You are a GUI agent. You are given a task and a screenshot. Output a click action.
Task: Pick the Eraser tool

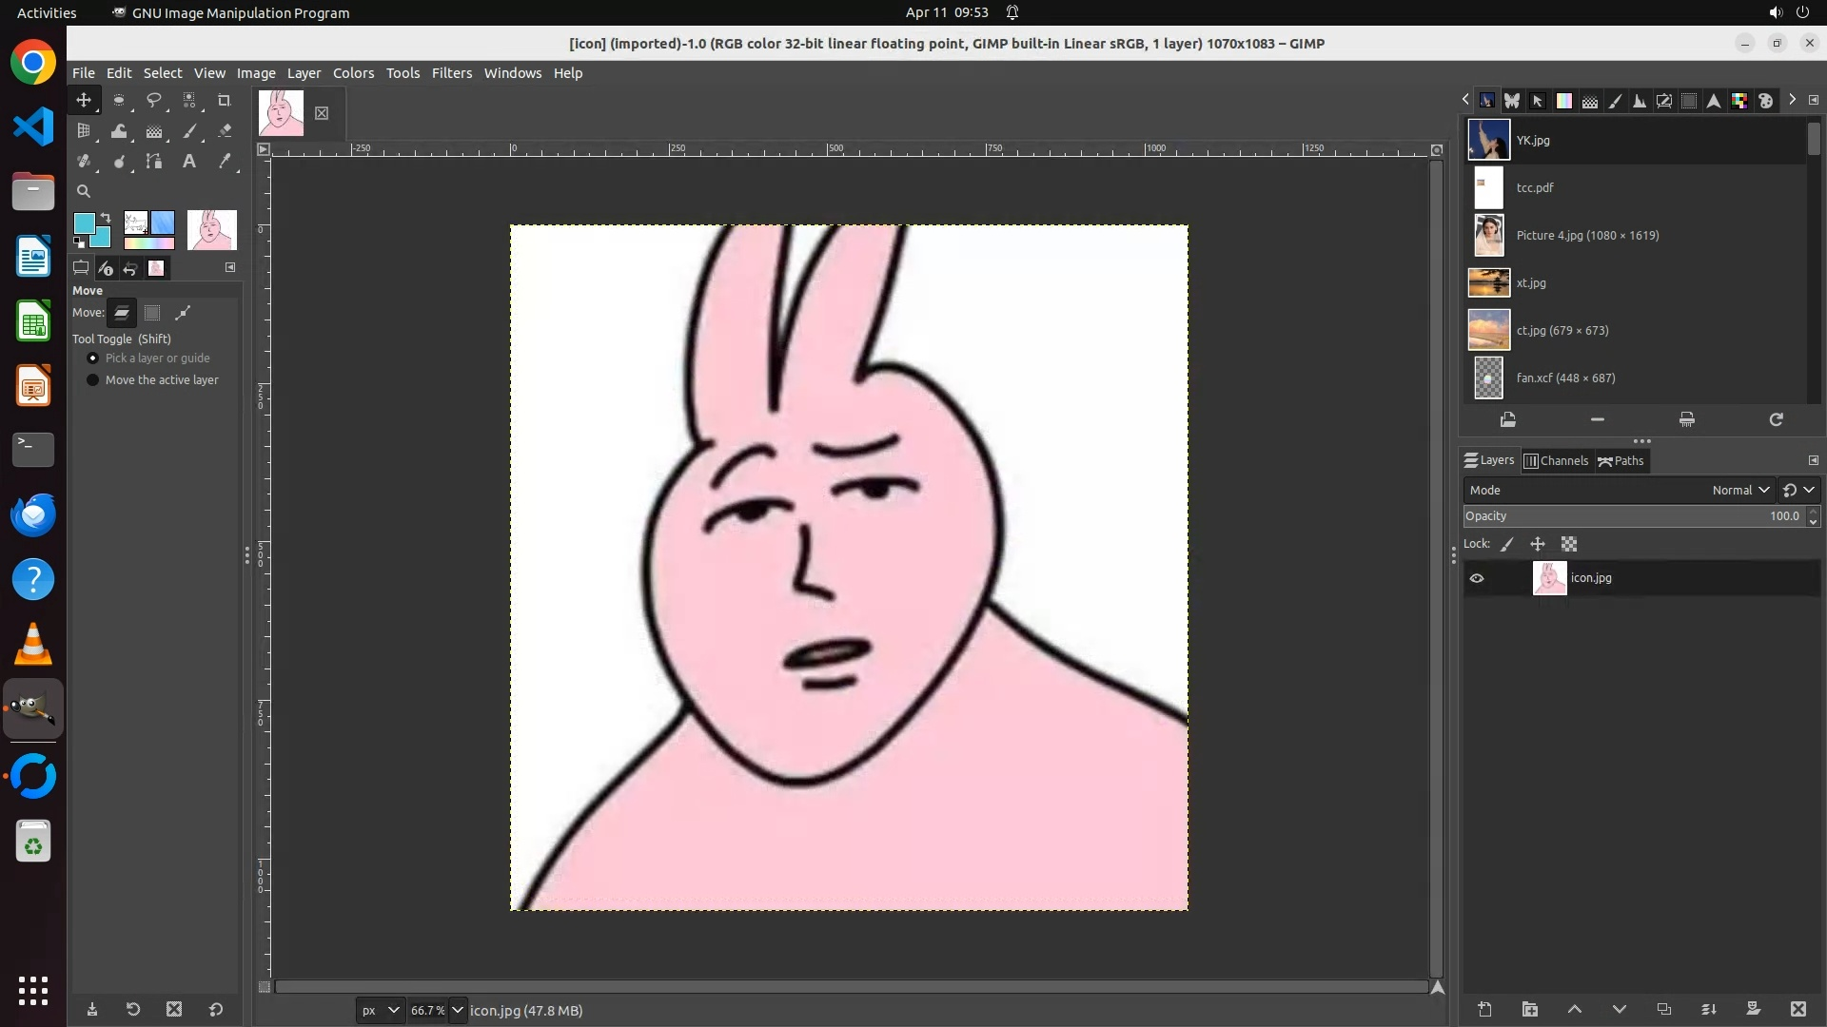tap(225, 132)
